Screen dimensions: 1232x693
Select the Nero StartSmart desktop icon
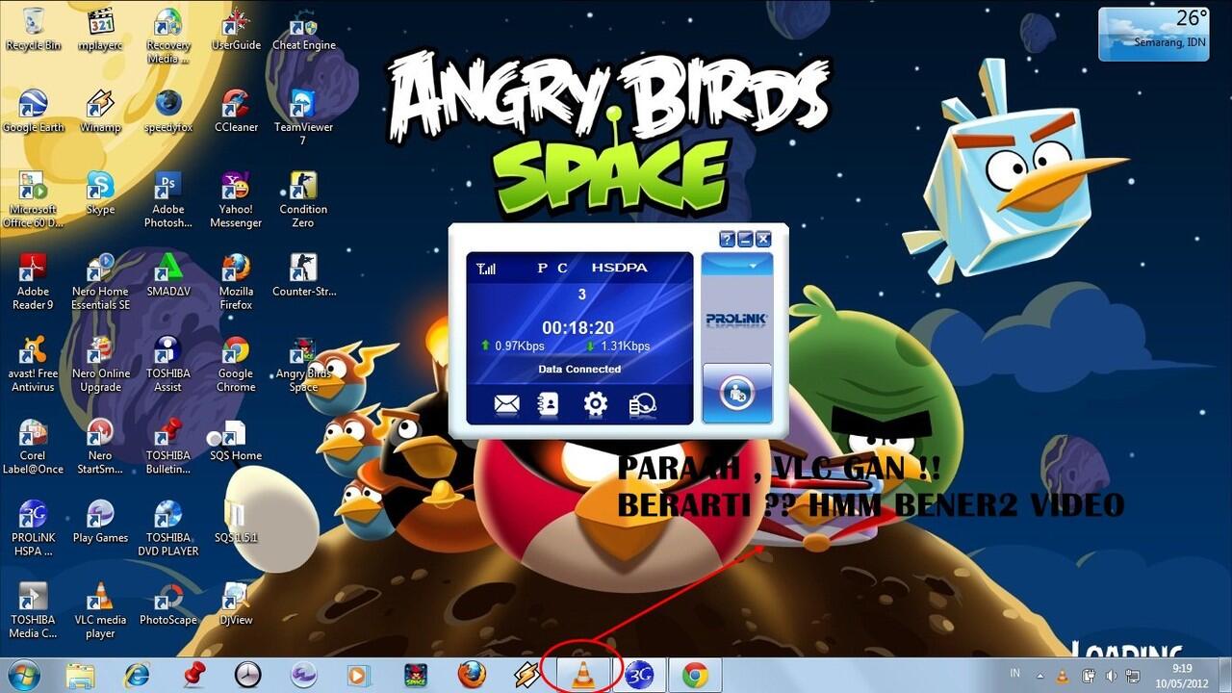tap(100, 447)
